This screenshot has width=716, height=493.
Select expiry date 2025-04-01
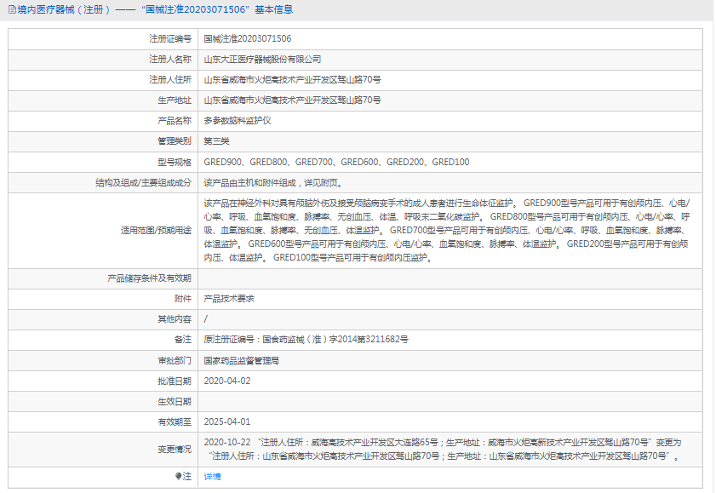click(227, 421)
